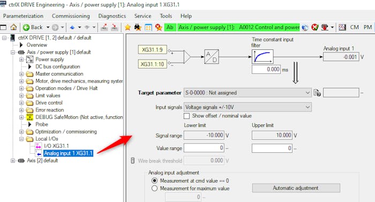Click the yellow star favorites icon
This screenshot has height=202, width=375.
coord(127,27)
